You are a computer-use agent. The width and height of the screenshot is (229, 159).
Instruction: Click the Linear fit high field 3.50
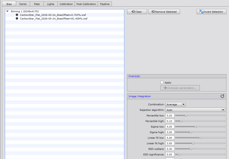pos(170,143)
